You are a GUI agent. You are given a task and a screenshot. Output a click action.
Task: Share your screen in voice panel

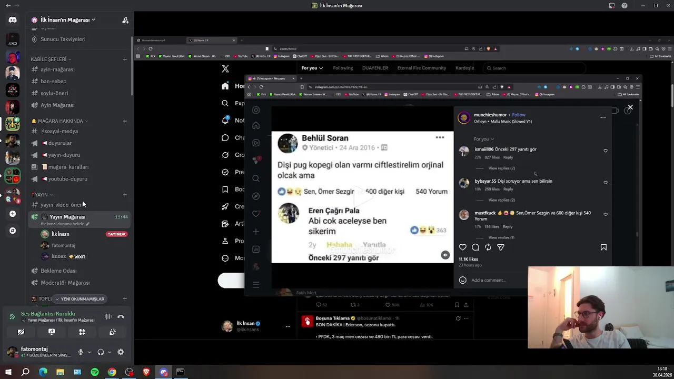(x=52, y=332)
